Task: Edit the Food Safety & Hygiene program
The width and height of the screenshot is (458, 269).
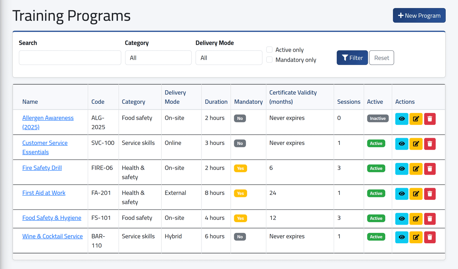Action: tap(416, 219)
